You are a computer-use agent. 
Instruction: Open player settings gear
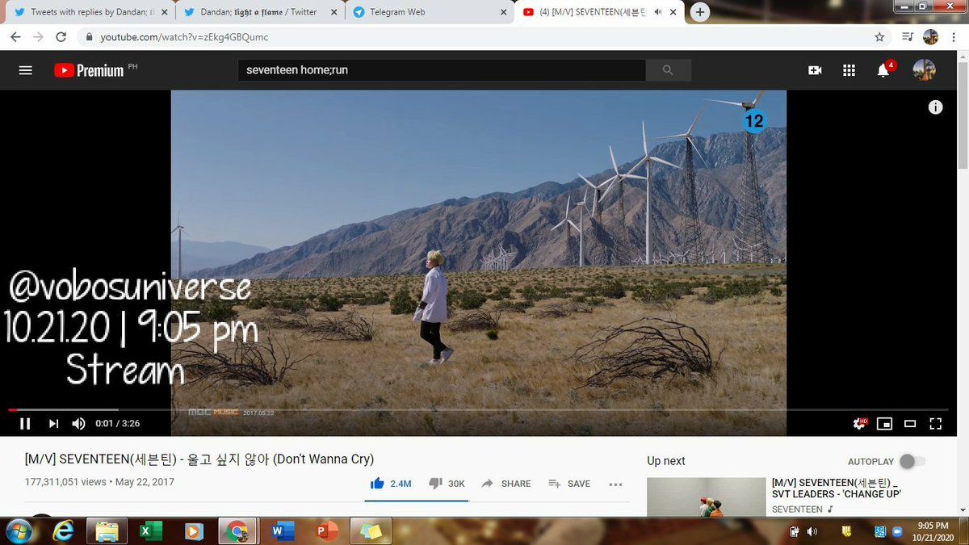pyautogui.click(x=860, y=423)
